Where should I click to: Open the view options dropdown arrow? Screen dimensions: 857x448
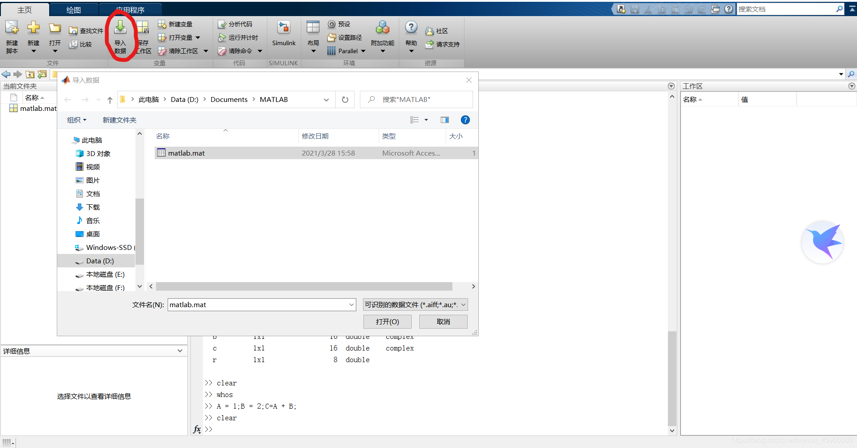[426, 120]
